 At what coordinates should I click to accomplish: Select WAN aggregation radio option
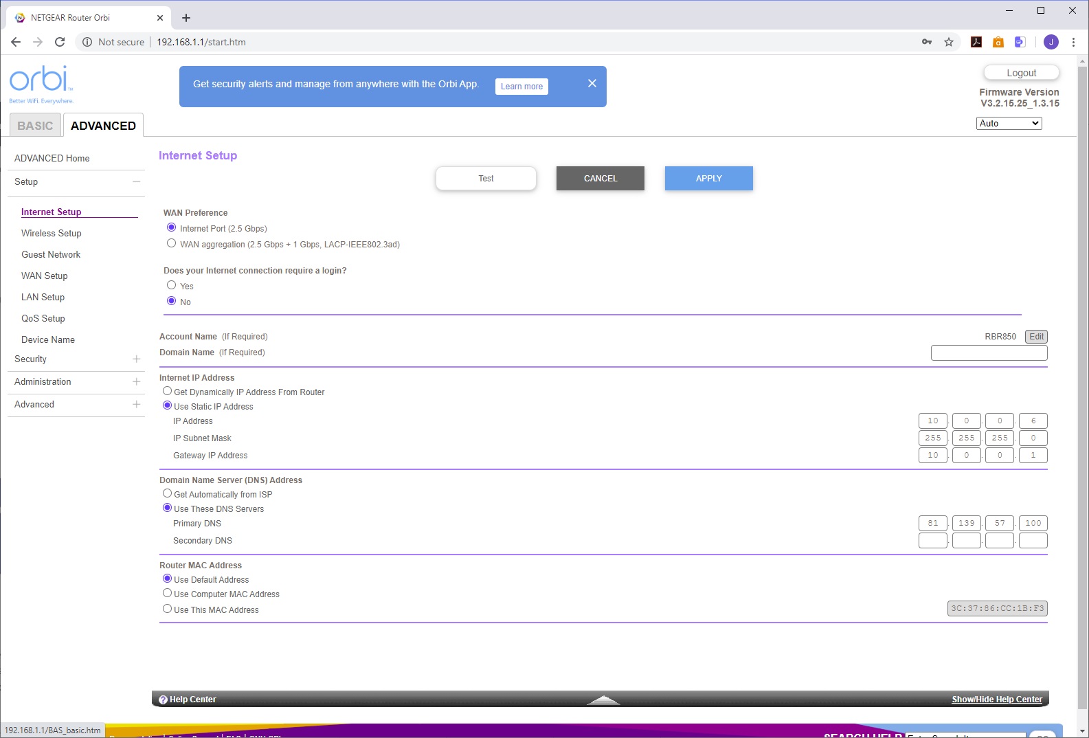[x=172, y=243]
